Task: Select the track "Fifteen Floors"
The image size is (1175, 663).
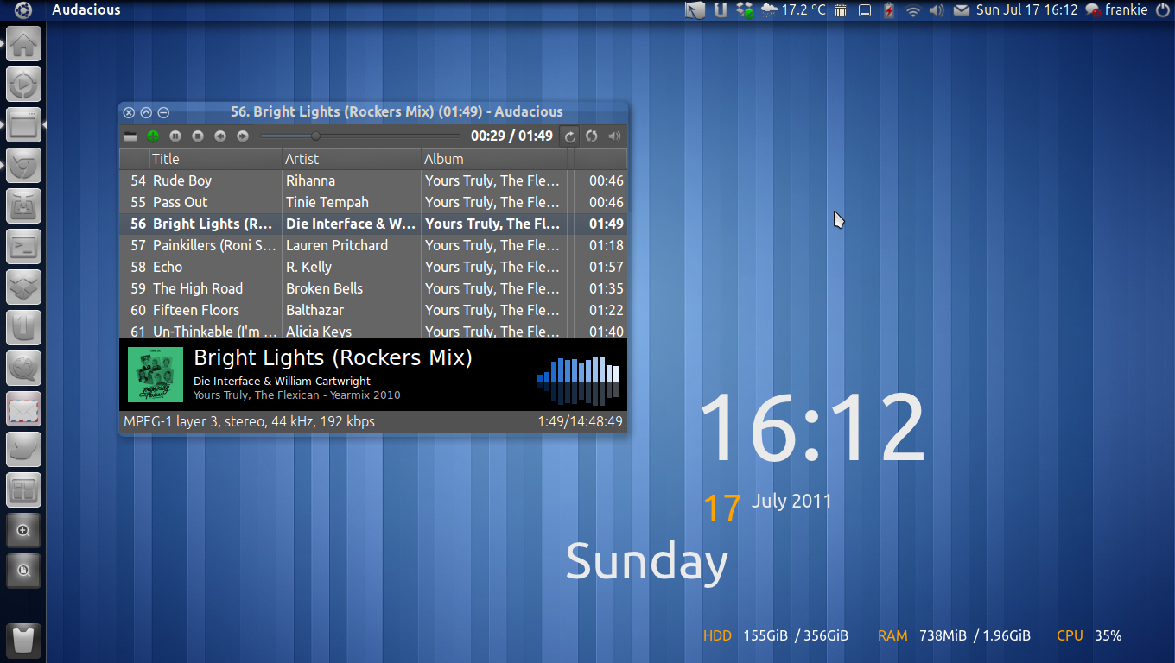Action: [x=196, y=310]
